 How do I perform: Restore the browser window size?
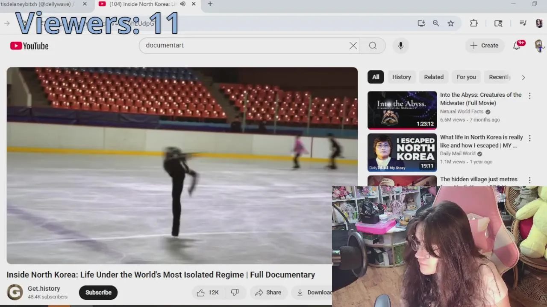coord(534,4)
